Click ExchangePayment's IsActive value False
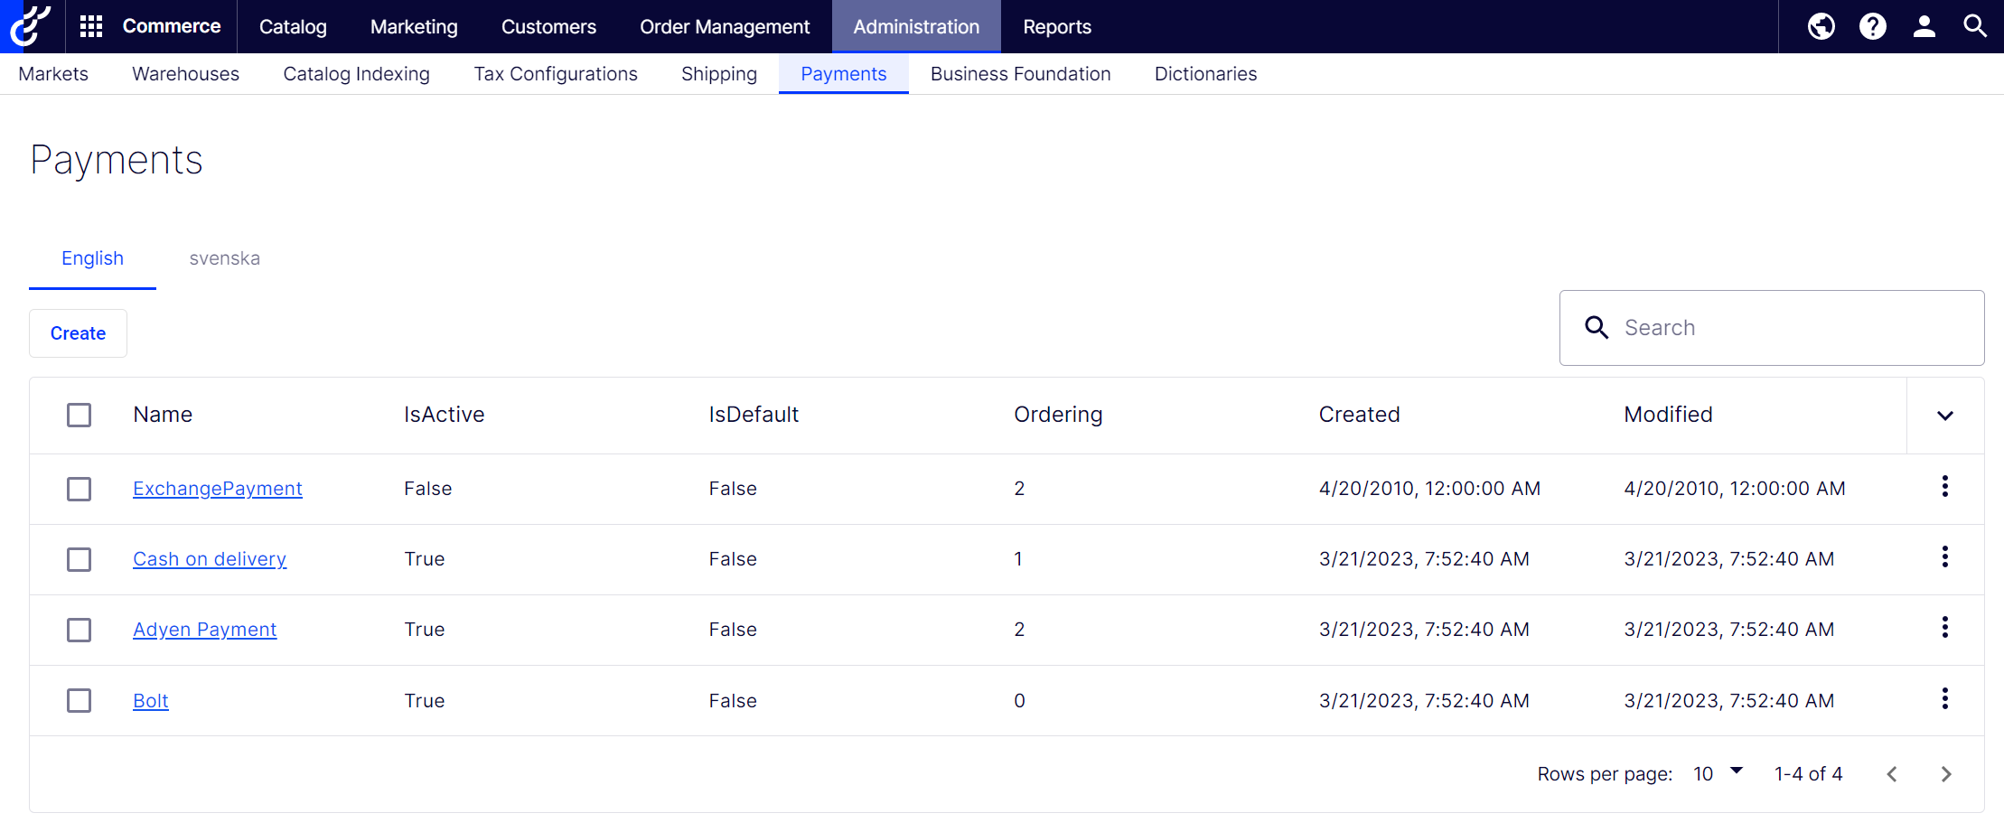This screenshot has width=2004, height=832. coord(427,489)
